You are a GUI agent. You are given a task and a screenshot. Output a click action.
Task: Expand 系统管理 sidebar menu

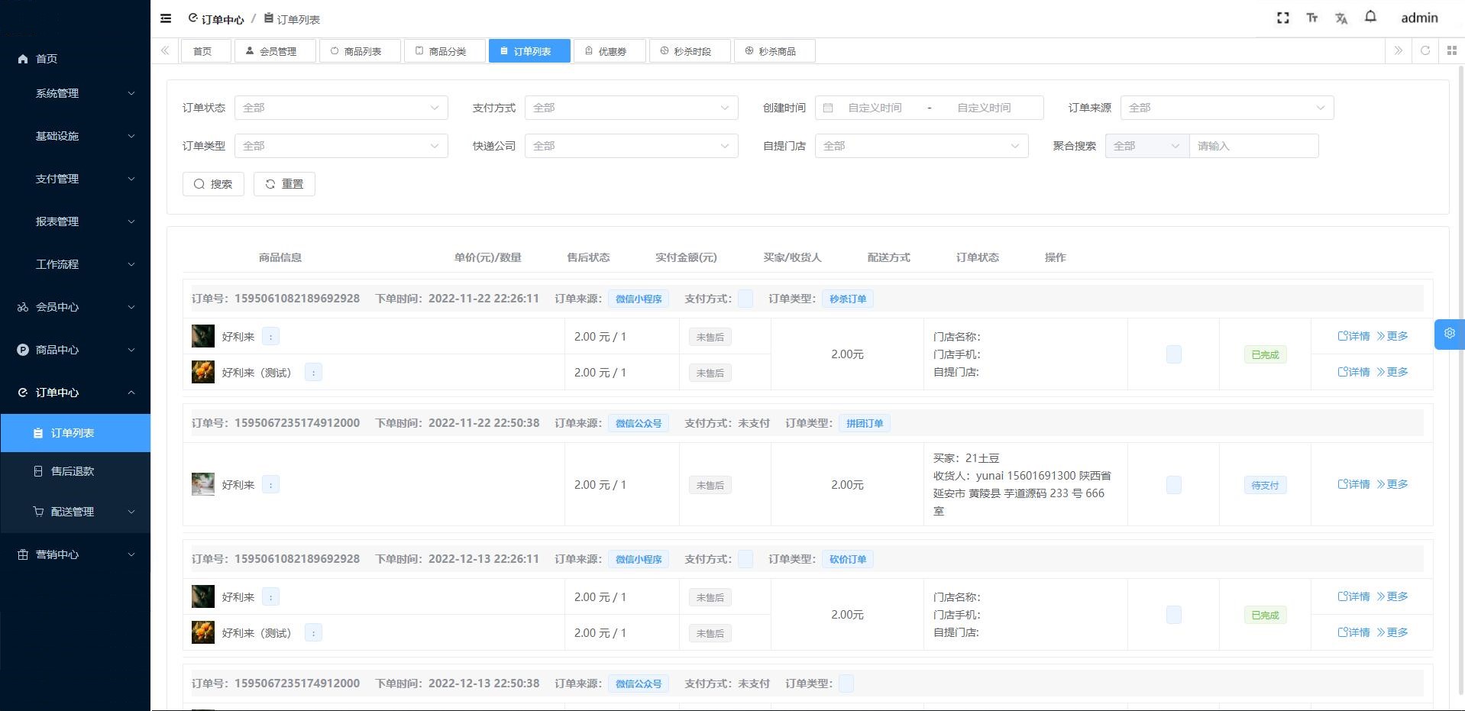point(75,93)
